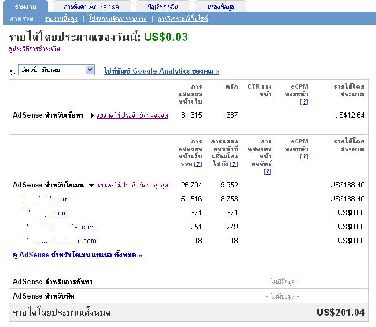Click today's earnings US$0.03 value
The image size is (376, 327).
(x=166, y=37)
